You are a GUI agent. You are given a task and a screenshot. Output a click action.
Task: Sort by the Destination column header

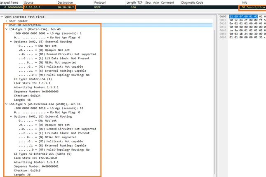(x=65, y=2)
